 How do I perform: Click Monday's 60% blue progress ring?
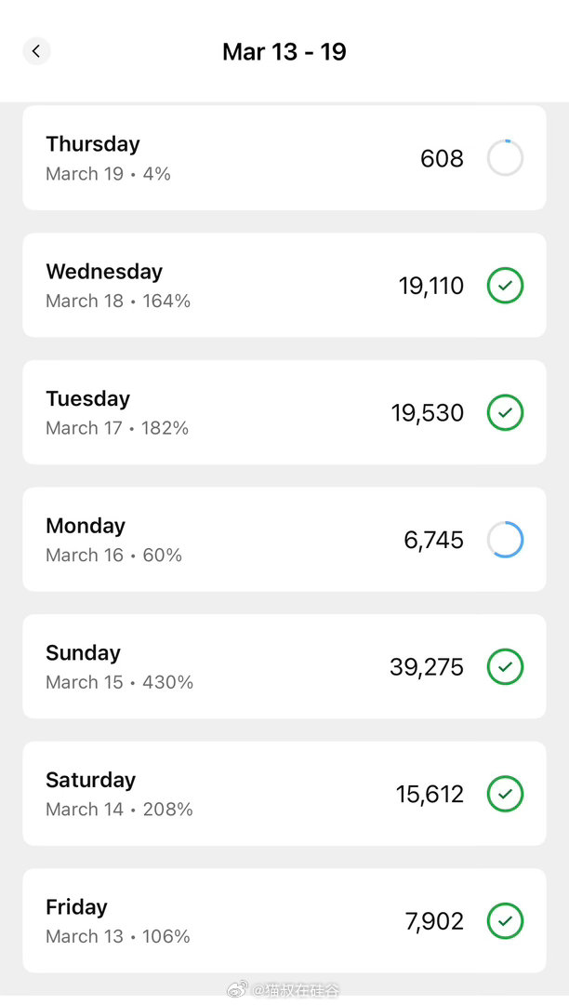[x=505, y=540]
